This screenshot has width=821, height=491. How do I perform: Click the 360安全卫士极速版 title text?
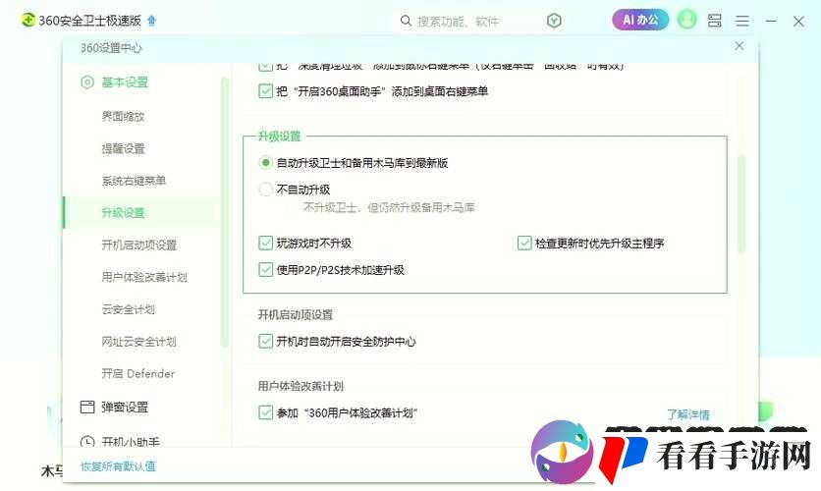click(x=90, y=21)
